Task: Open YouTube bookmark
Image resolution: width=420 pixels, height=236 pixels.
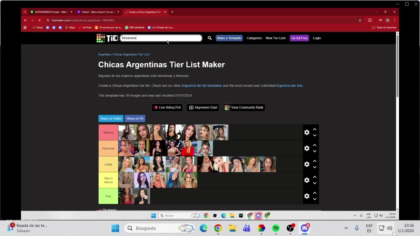Action: point(85,28)
